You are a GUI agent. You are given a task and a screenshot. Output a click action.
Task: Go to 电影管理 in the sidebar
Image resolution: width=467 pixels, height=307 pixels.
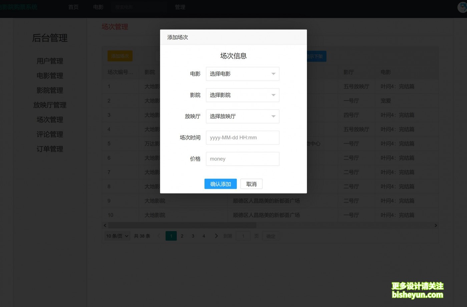click(x=50, y=76)
